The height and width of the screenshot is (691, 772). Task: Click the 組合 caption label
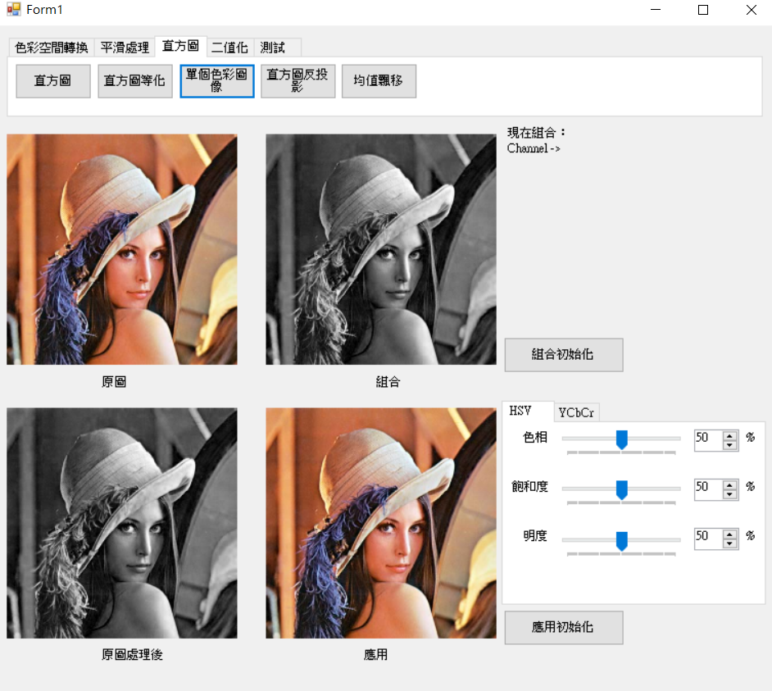tap(388, 382)
